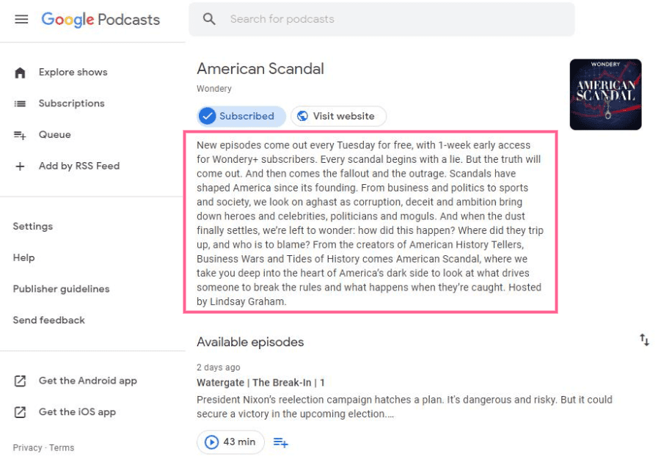The image size is (661, 465).
Task: Reverse episode sort order with arrows icon
Action: (644, 340)
